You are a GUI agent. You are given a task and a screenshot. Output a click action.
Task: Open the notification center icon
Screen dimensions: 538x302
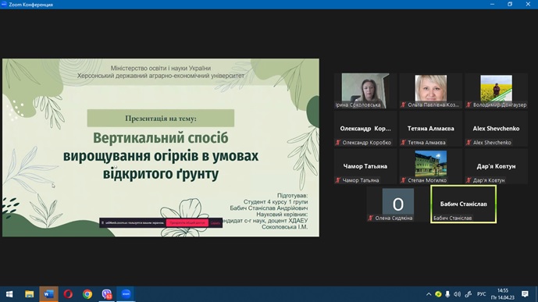(525, 294)
